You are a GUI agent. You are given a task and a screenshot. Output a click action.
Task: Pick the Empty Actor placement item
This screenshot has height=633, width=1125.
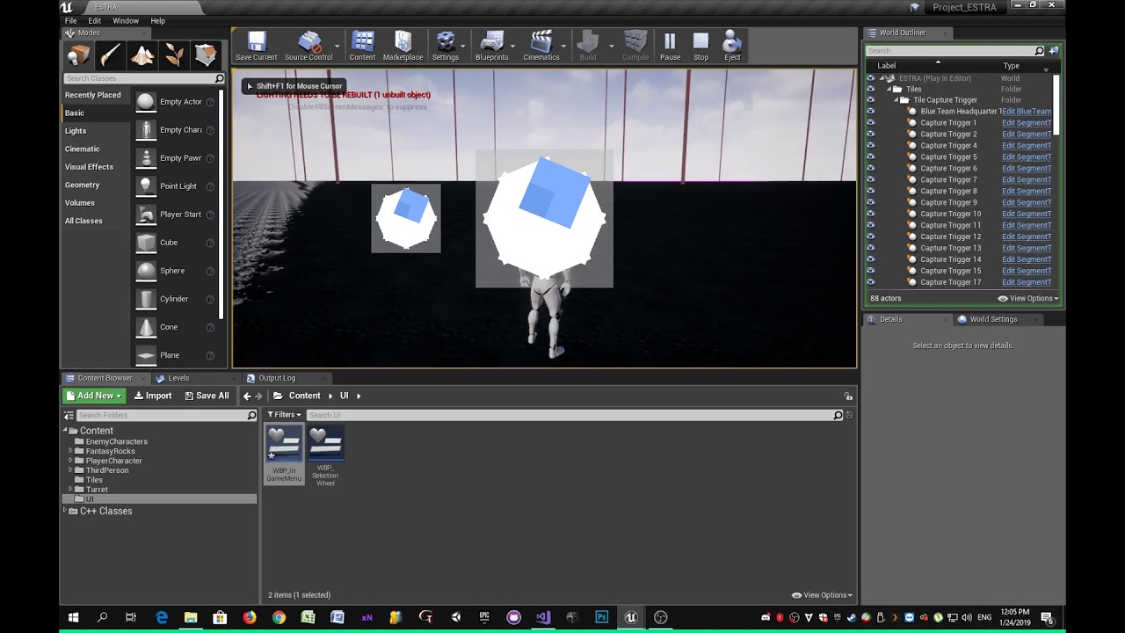pos(176,102)
